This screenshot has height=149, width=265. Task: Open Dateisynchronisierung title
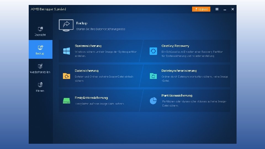(x=179, y=71)
